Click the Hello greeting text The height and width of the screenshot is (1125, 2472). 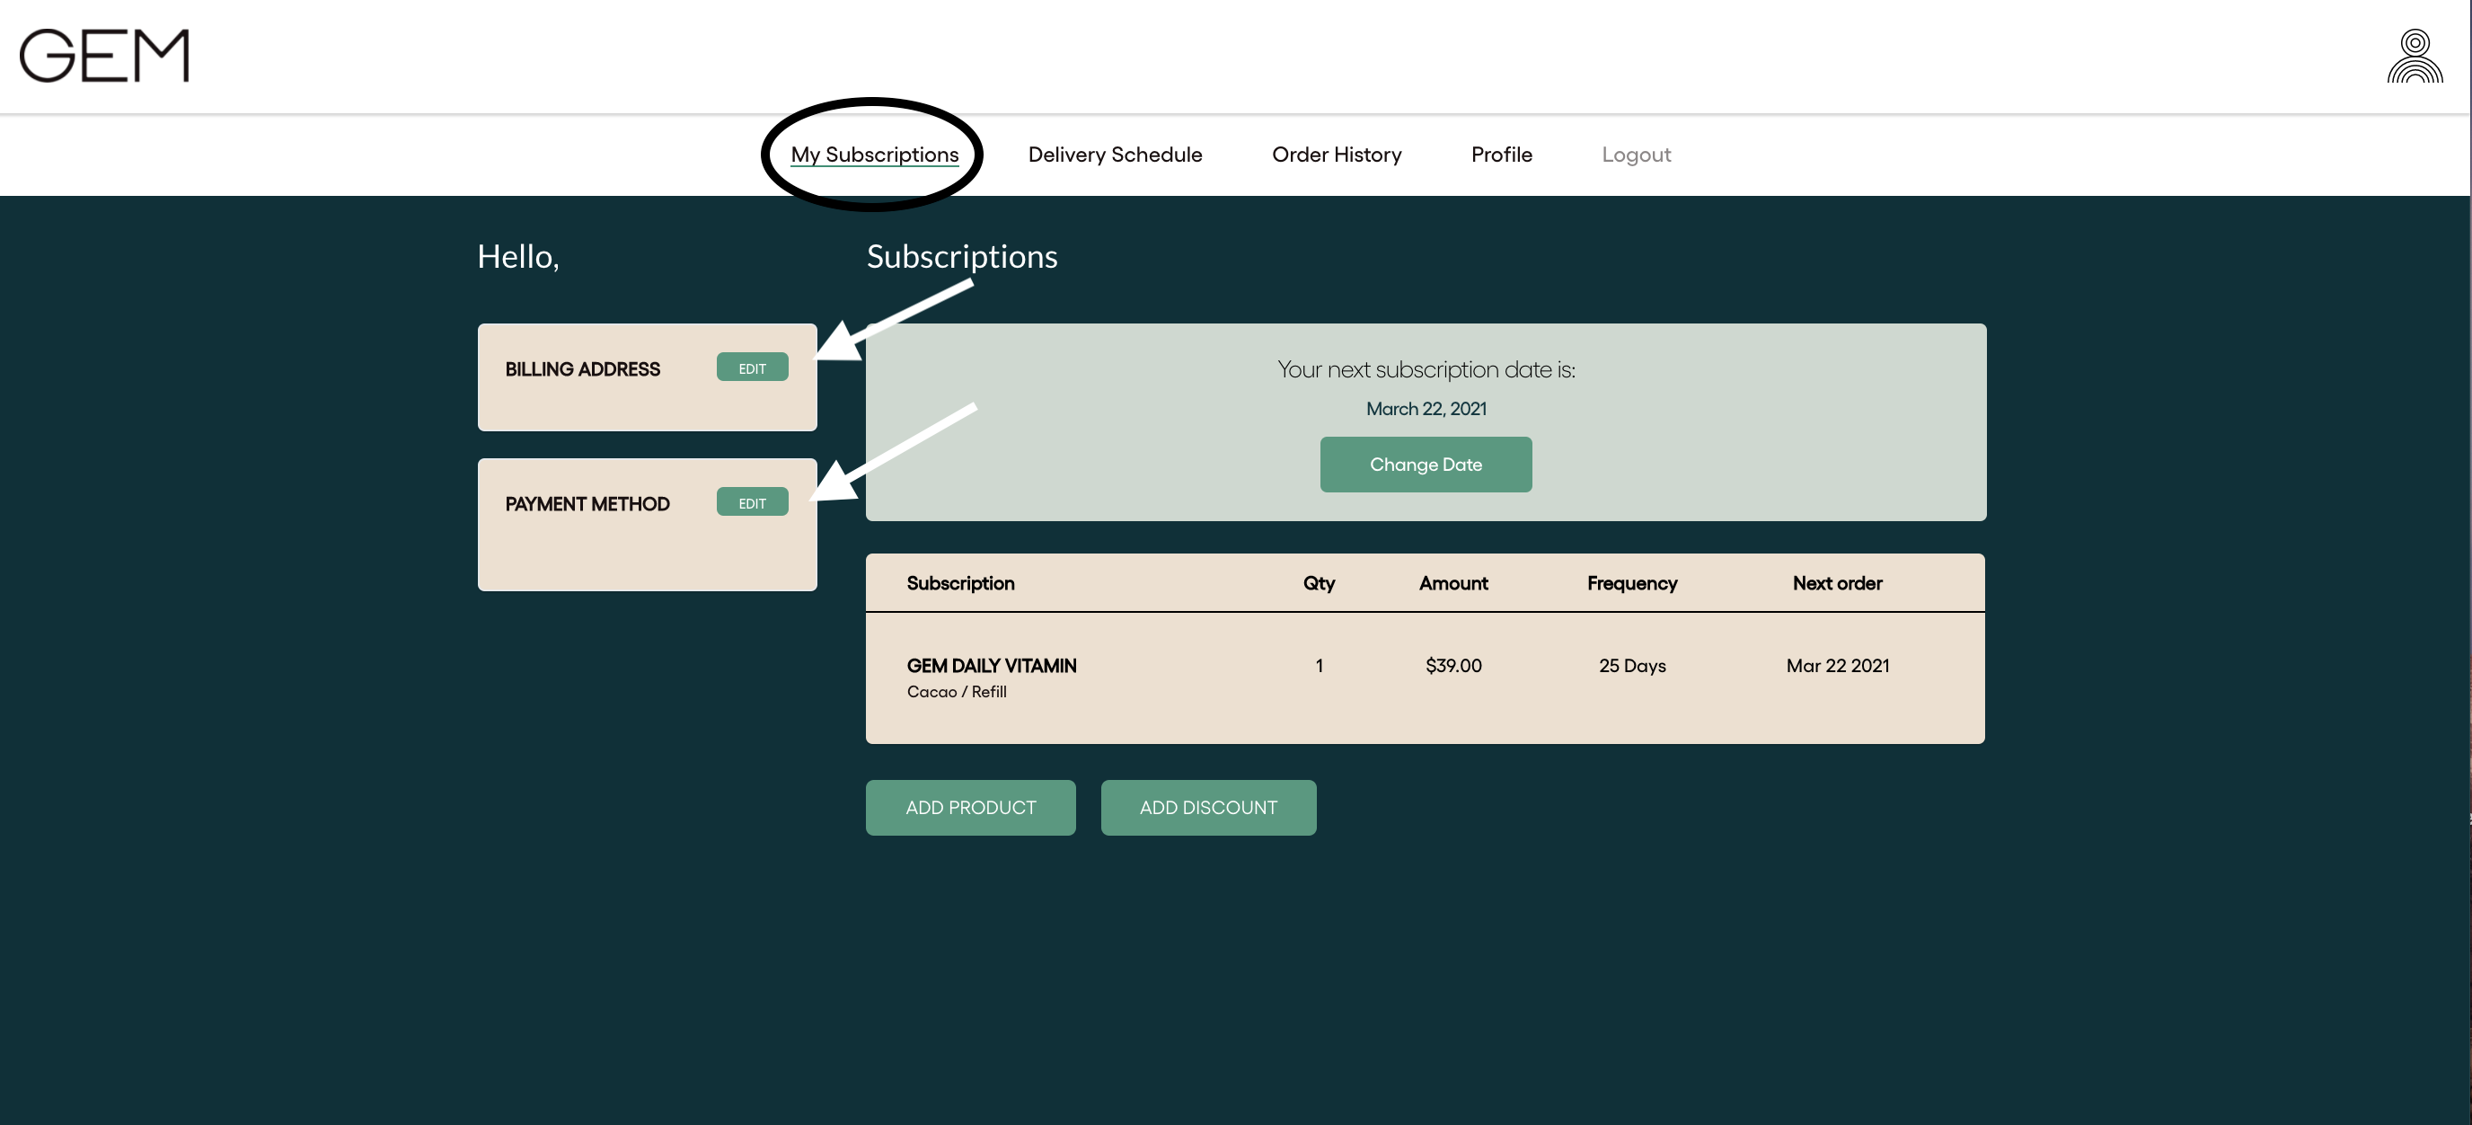click(x=517, y=256)
